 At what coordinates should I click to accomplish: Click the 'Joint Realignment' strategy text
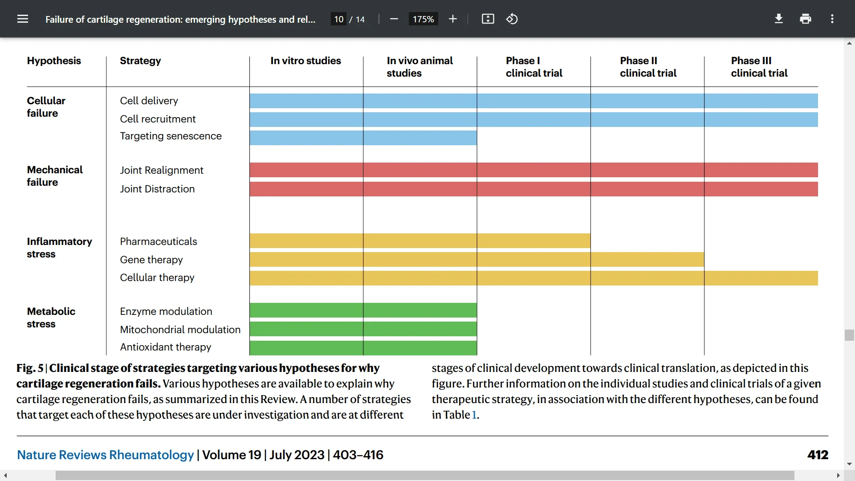[161, 170]
